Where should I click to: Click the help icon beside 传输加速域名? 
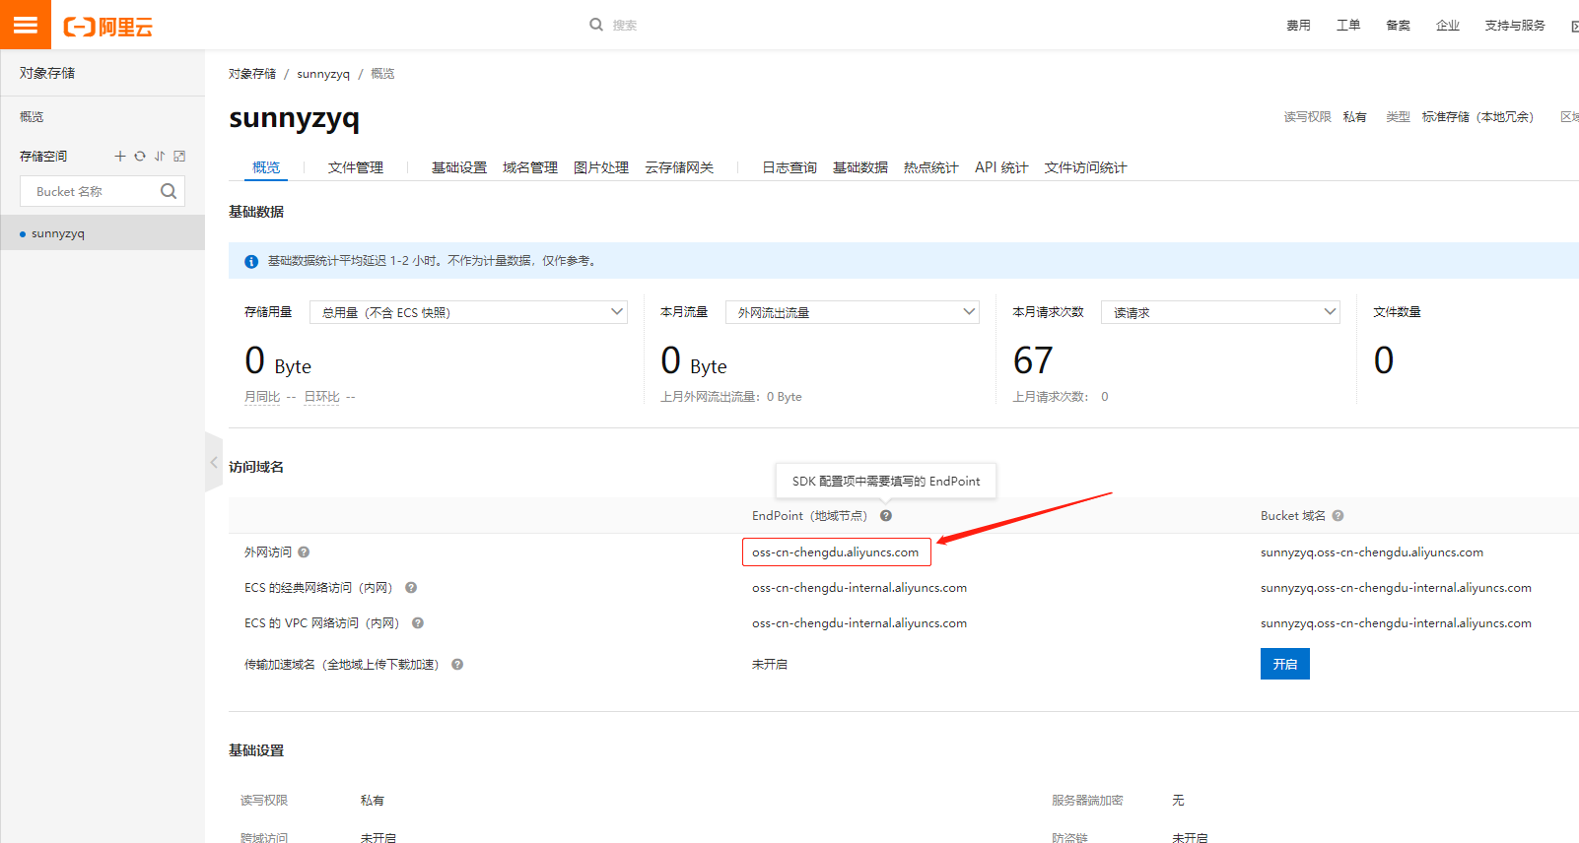[457, 665]
